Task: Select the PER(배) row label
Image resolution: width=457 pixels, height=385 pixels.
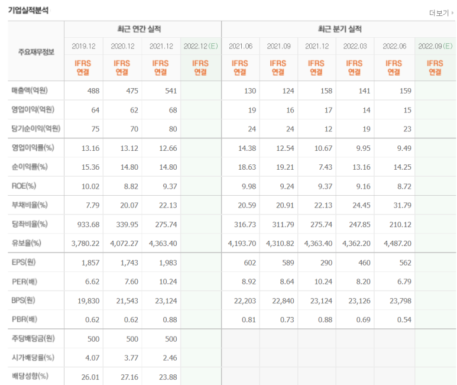Action: pos(24,282)
